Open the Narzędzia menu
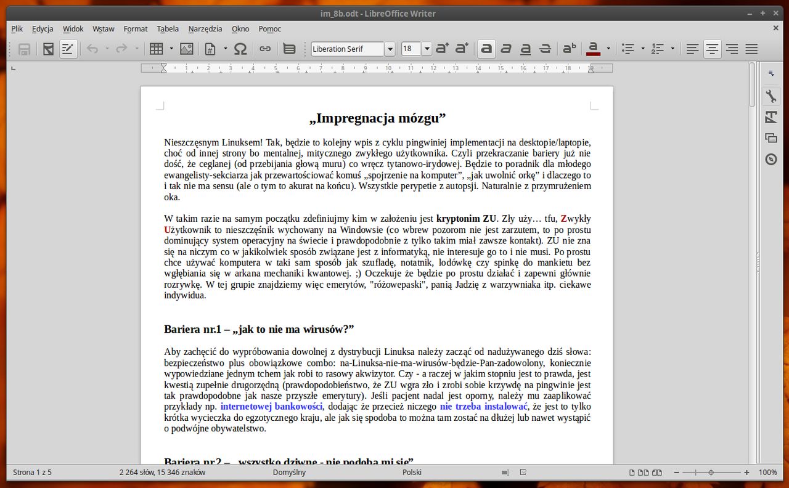 point(205,28)
